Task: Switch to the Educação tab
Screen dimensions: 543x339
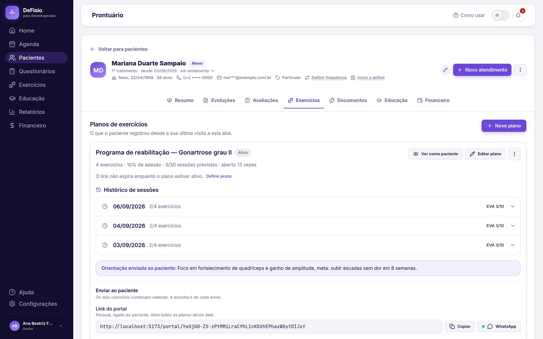Action: tap(392, 100)
